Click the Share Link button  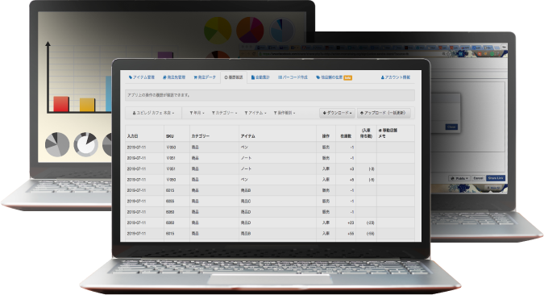tap(496, 178)
